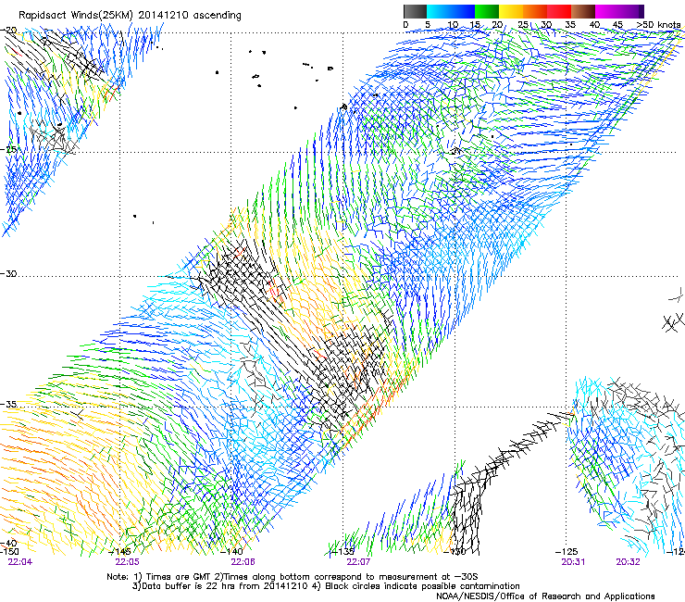Click the cyan-blue 5-15 knots legend swatch
Image resolution: width=685 pixels, height=602 pixels.
[451, 11]
